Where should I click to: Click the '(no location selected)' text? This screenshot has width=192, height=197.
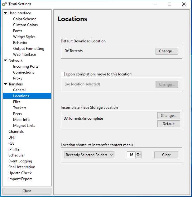point(82,84)
